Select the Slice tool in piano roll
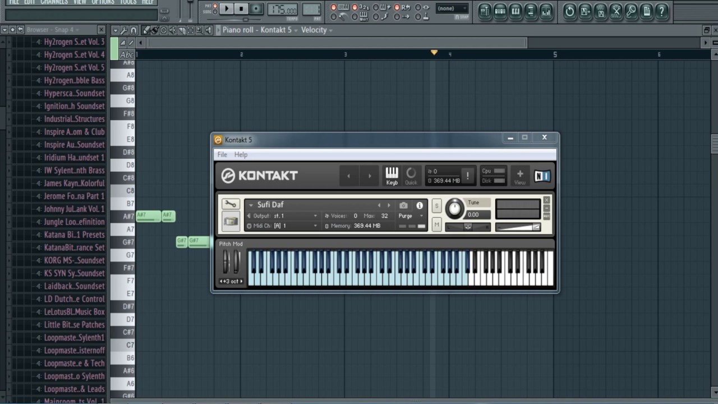The height and width of the screenshot is (404, 718). pyautogui.click(x=182, y=30)
